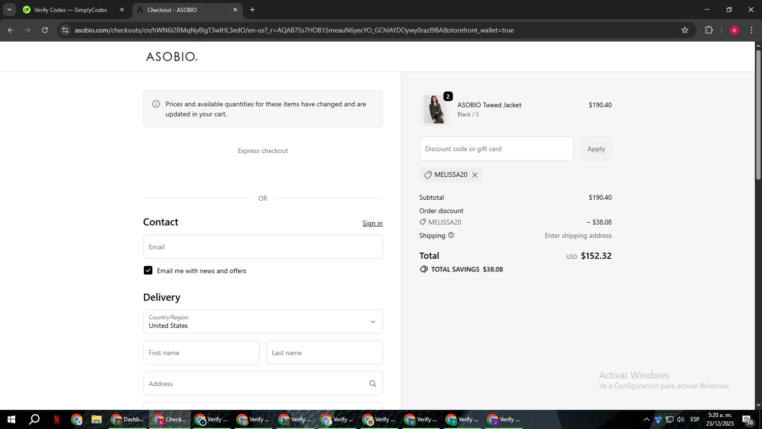
Task: Click the ESP language indicator
Action: 695,420
